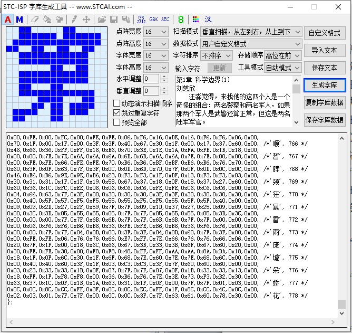The height and width of the screenshot is (333, 352).
Task: Click the dot-matrix character preview grid
Action: (x=56, y=77)
